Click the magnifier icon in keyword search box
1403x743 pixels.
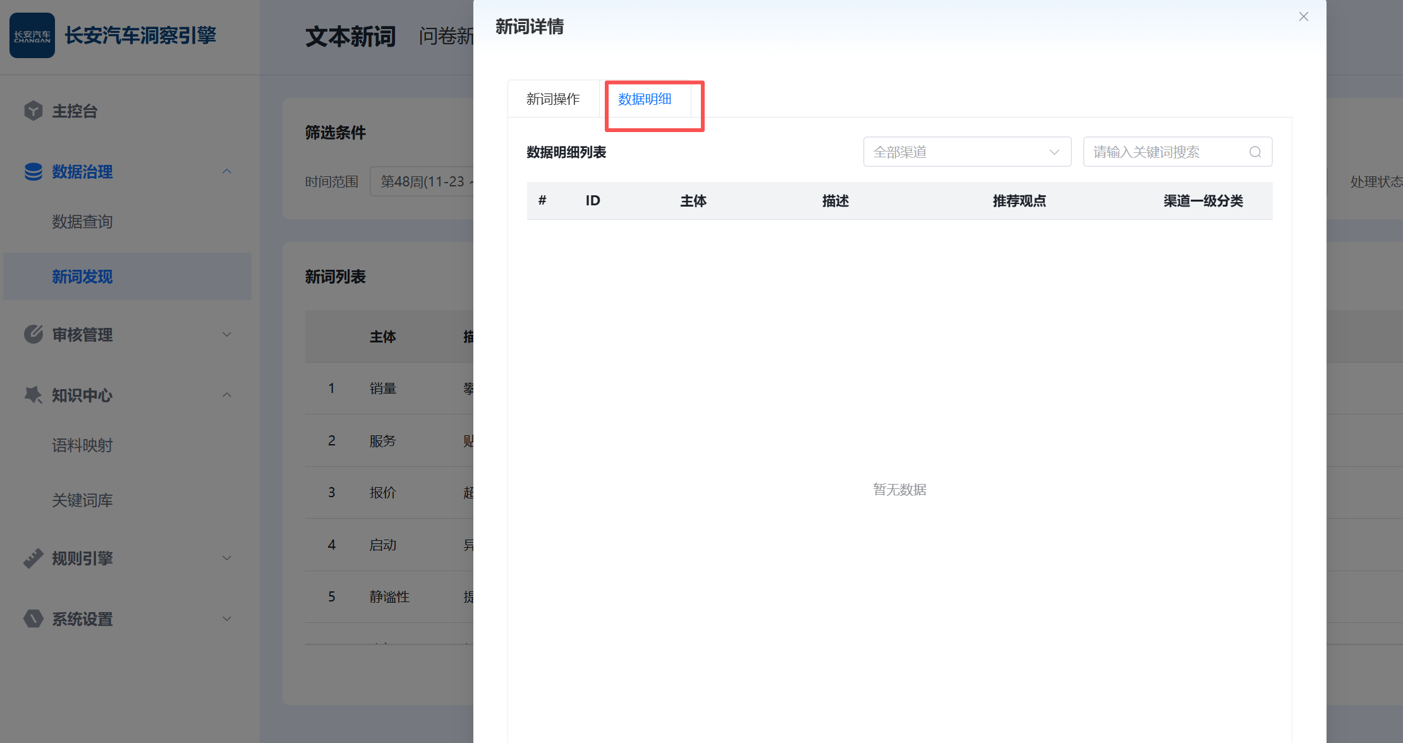pyautogui.click(x=1255, y=152)
